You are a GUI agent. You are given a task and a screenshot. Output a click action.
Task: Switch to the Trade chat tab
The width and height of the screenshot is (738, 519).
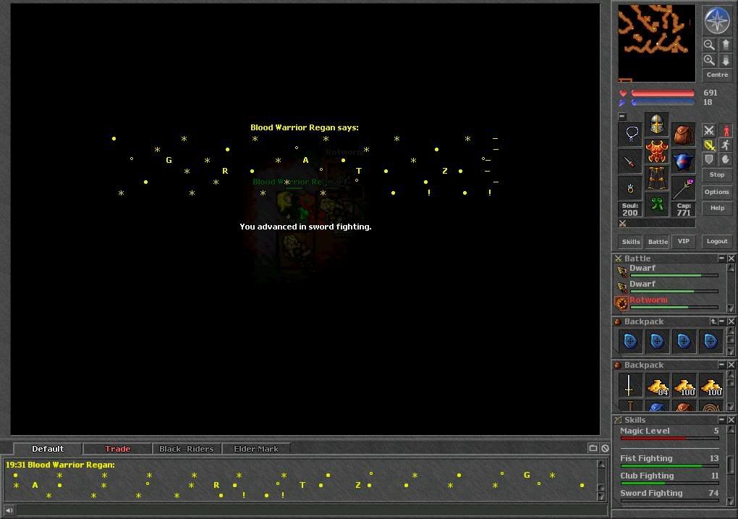click(117, 449)
